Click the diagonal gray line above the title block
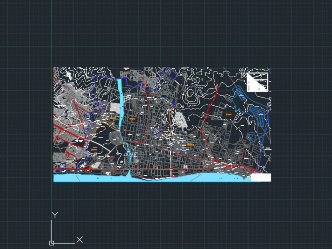Viewport: 332px width, 249px height. pos(269,70)
